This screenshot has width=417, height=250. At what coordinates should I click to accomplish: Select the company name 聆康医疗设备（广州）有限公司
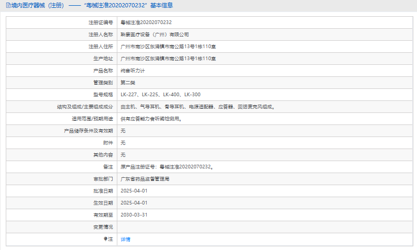tap(155, 35)
